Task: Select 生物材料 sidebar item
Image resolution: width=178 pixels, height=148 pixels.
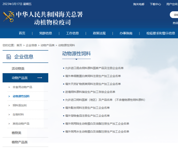Action: [18, 115]
